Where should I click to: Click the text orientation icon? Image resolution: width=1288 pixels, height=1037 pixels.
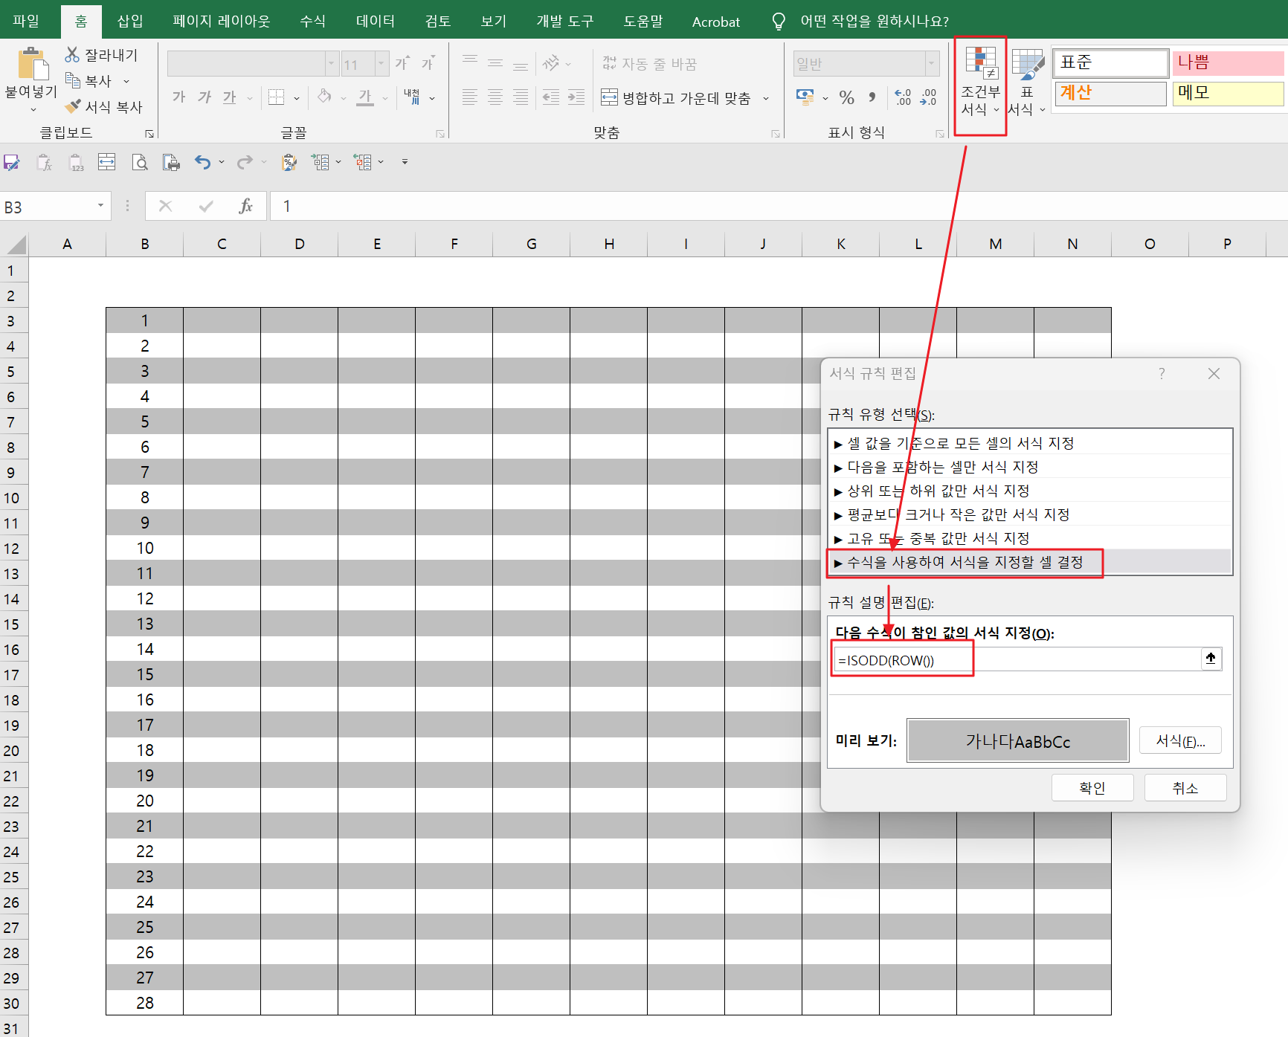[551, 63]
